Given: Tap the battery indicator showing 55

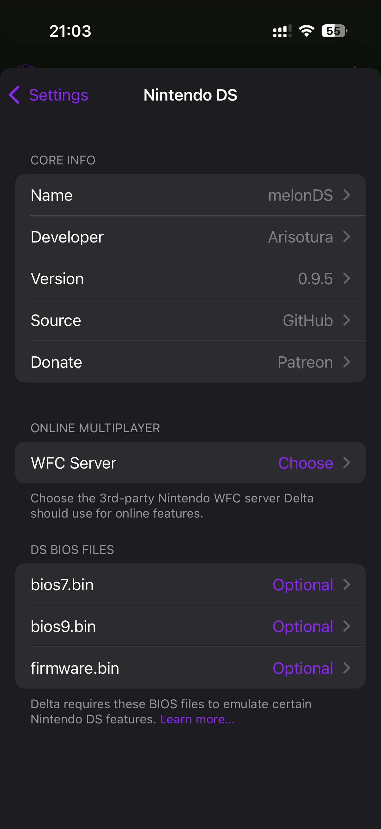Looking at the screenshot, I should 334,31.
